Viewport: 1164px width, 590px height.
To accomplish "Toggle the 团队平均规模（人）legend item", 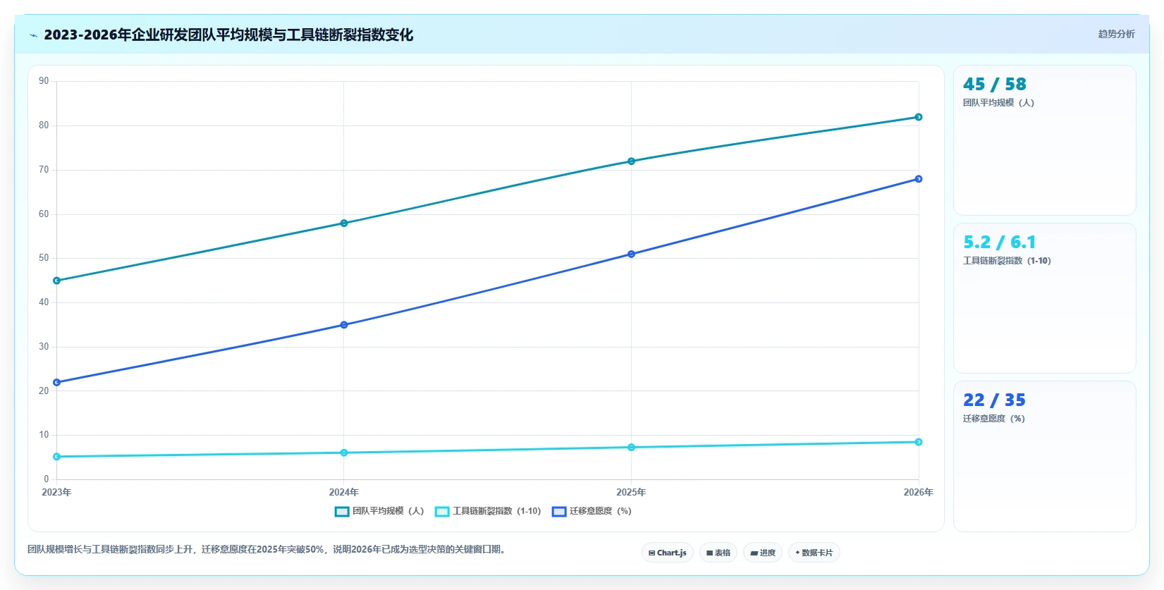I will point(379,511).
